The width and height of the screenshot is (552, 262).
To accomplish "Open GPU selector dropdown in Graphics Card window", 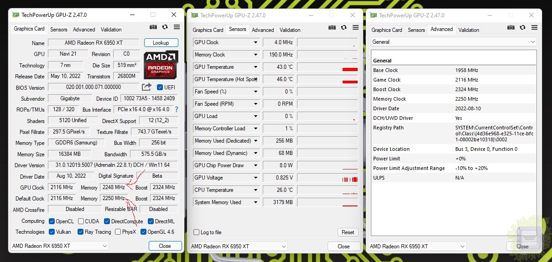I will point(59,246).
